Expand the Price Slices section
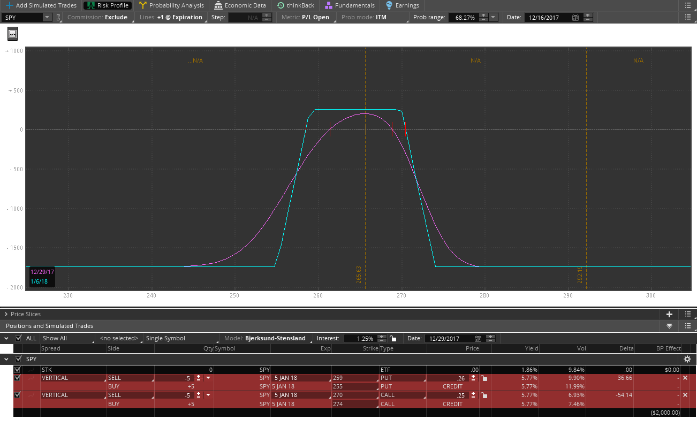This screenshot has width=697, height=435. pos(6,314)
